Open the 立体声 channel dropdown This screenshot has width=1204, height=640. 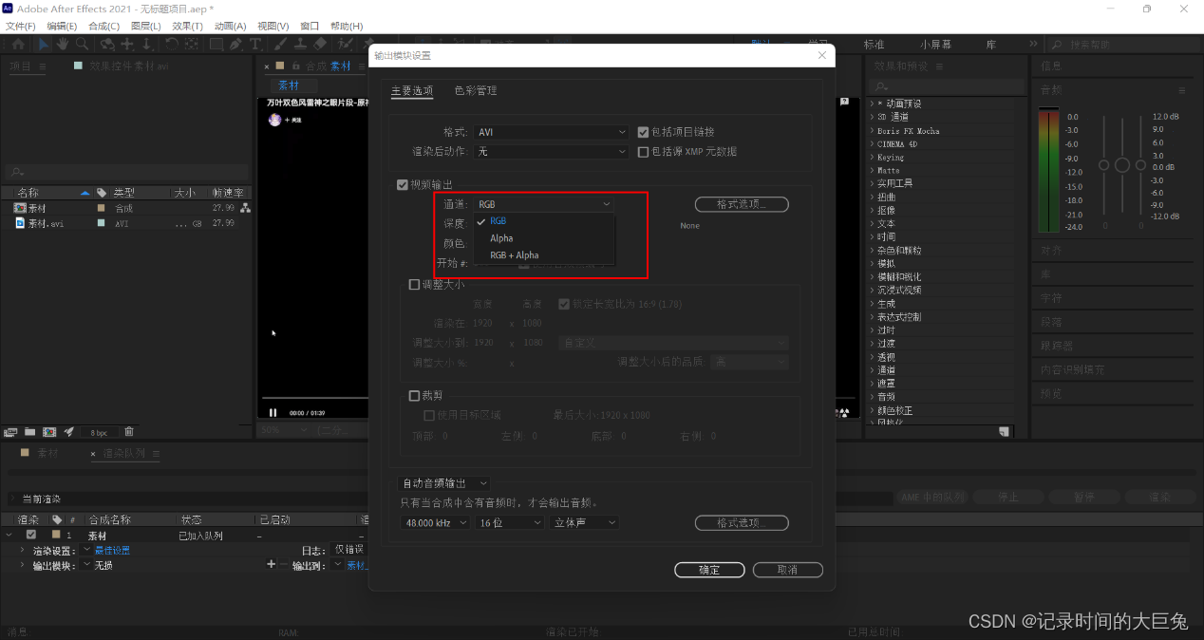(584, 522)
